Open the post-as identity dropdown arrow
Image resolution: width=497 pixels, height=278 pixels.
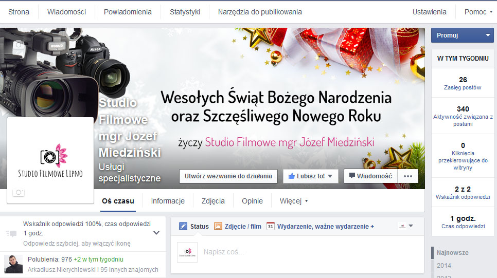411,226
